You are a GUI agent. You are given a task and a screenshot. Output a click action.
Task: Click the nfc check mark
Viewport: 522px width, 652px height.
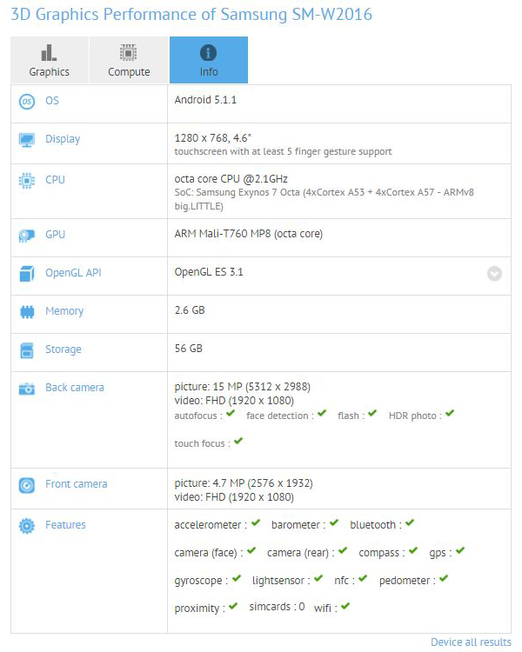pyautogui.click(x=363, y=578)
